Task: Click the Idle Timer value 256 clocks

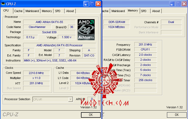Action: pyautogui.click(x=145, y=80)
